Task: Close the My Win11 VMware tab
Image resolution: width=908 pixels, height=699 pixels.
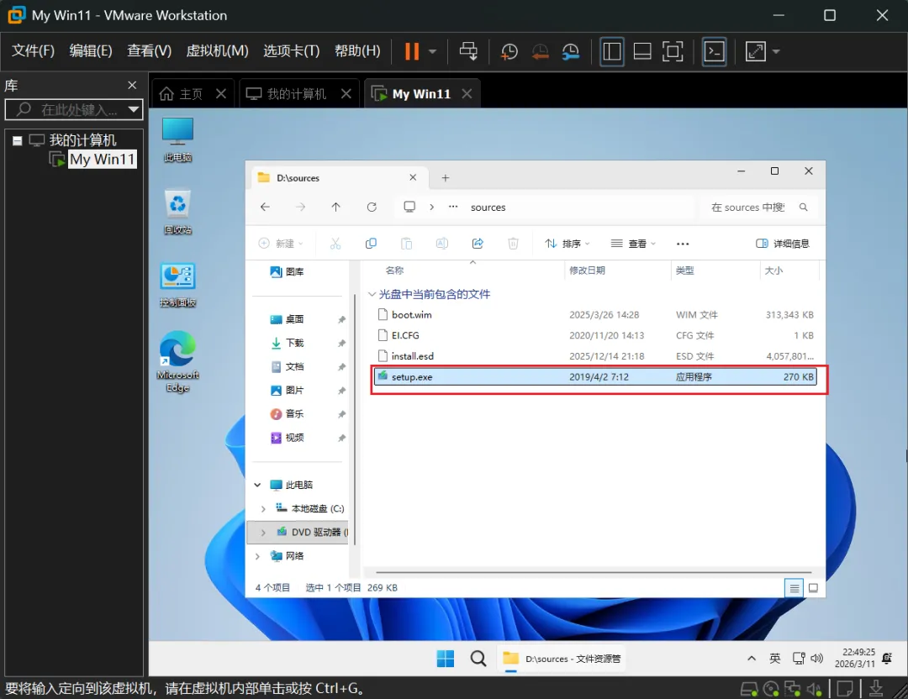Action: point(467,93)
